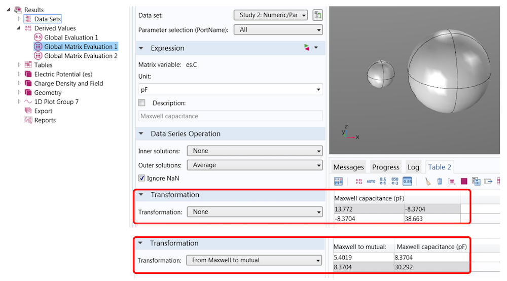Click the delete table trash icon
This screenshot has height=281, width=507.
coord(440,182)
